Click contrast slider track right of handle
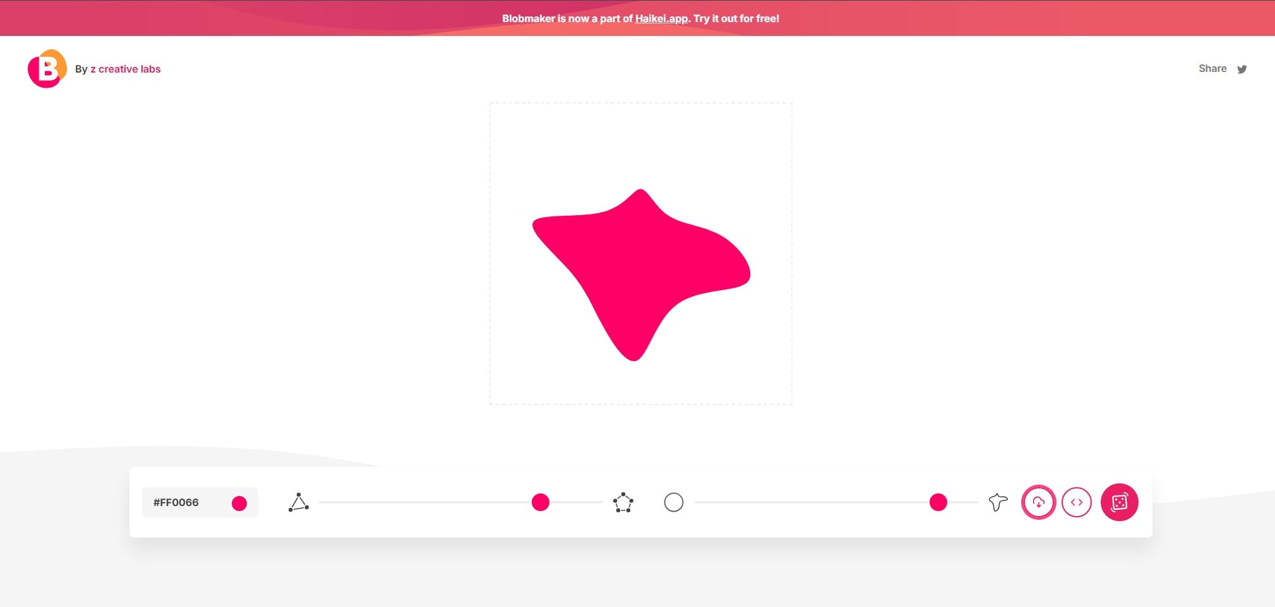The image size is (1275, 607). [x=963, y=502]
